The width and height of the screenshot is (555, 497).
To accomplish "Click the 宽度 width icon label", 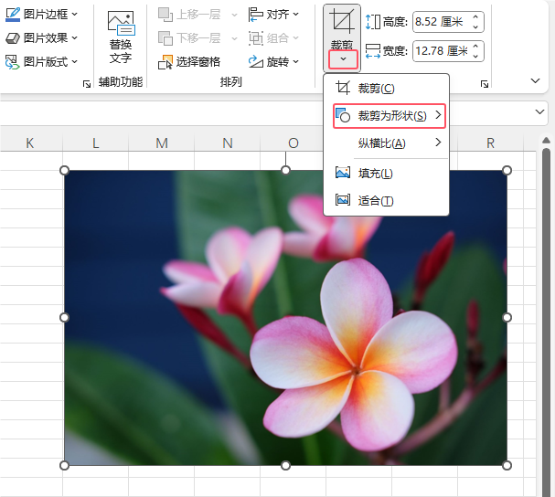I will click(x=373, y=51).
